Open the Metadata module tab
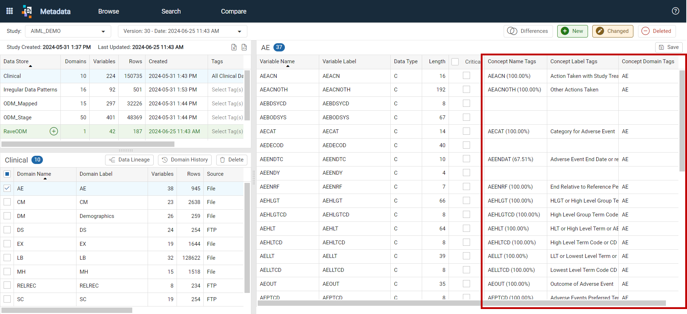This screenshot has height=314, width=687. (x=55, y=11)
